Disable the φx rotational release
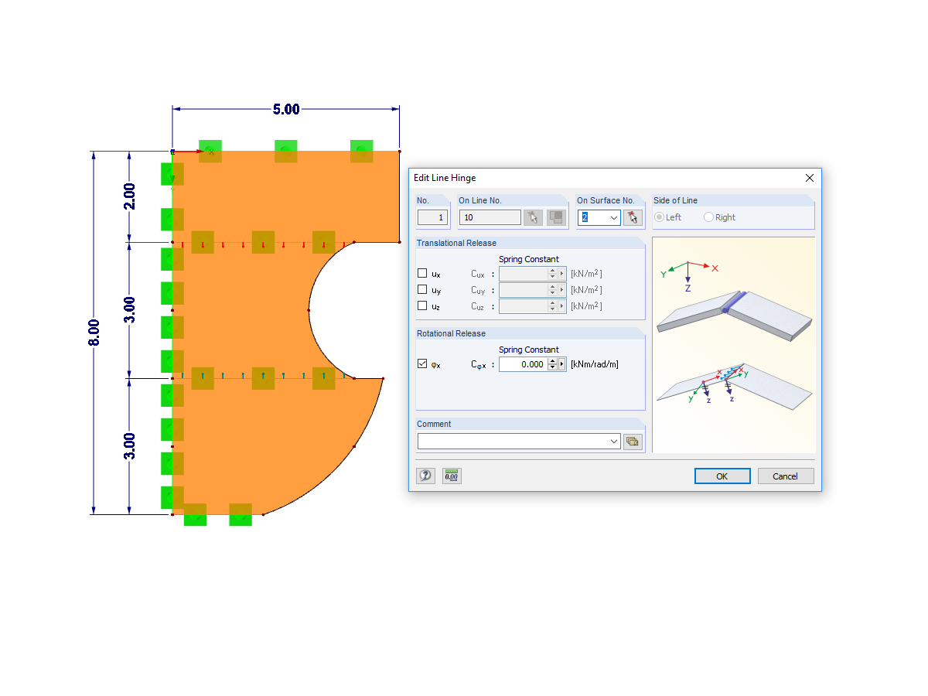Screen dimensions: 928x696 click(x=421, y=364)
